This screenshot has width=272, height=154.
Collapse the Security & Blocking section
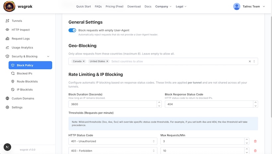pos(48,57)
